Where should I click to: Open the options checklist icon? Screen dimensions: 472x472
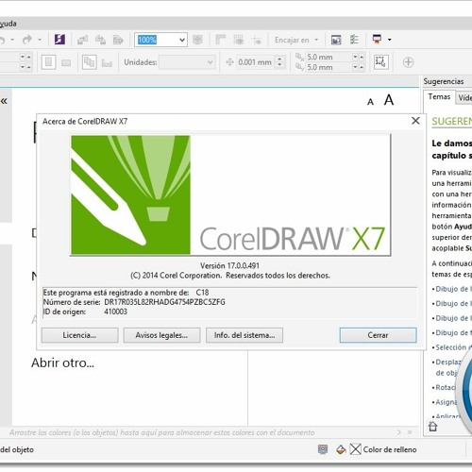[354, 40]
